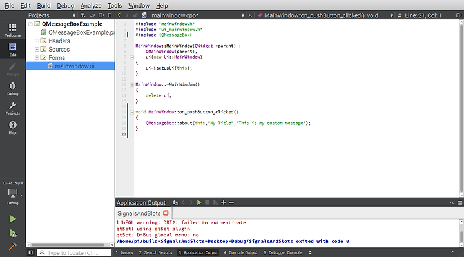Split the editor view
The width and height of the screenshot is (464, 257).
point(458,15)
